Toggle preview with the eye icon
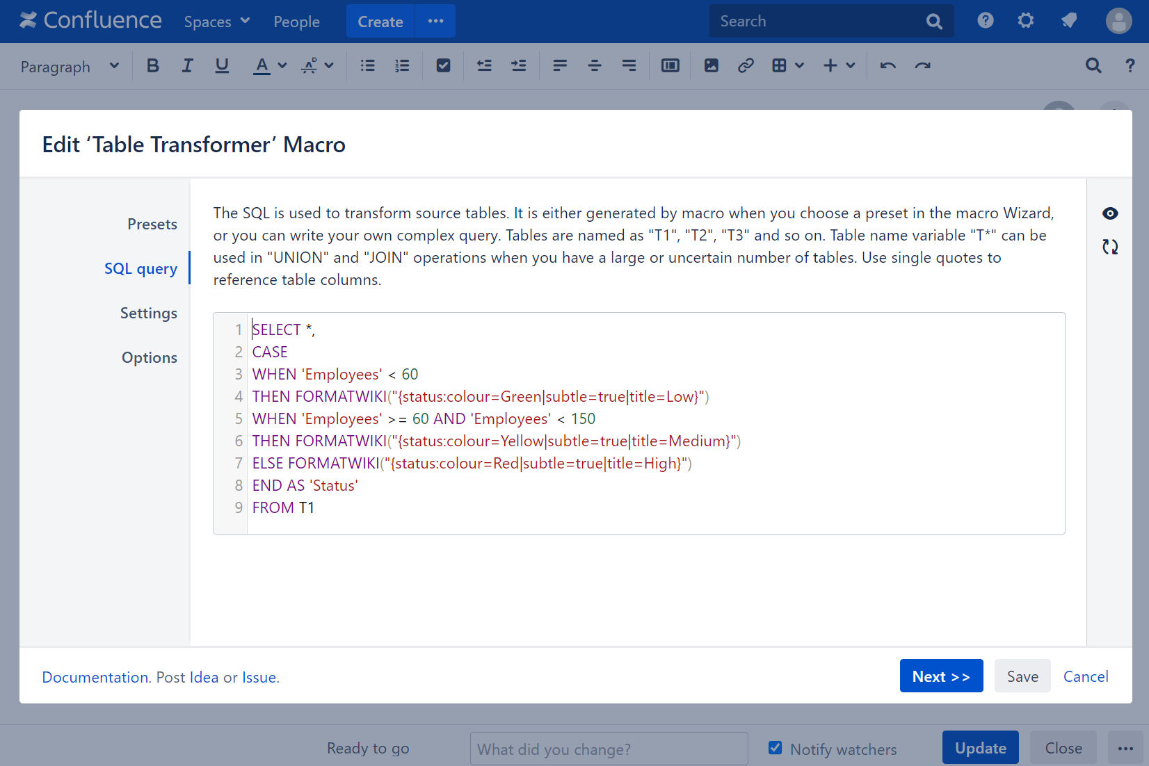This screenshot has height=766, width=1149. coord(1110,213)
